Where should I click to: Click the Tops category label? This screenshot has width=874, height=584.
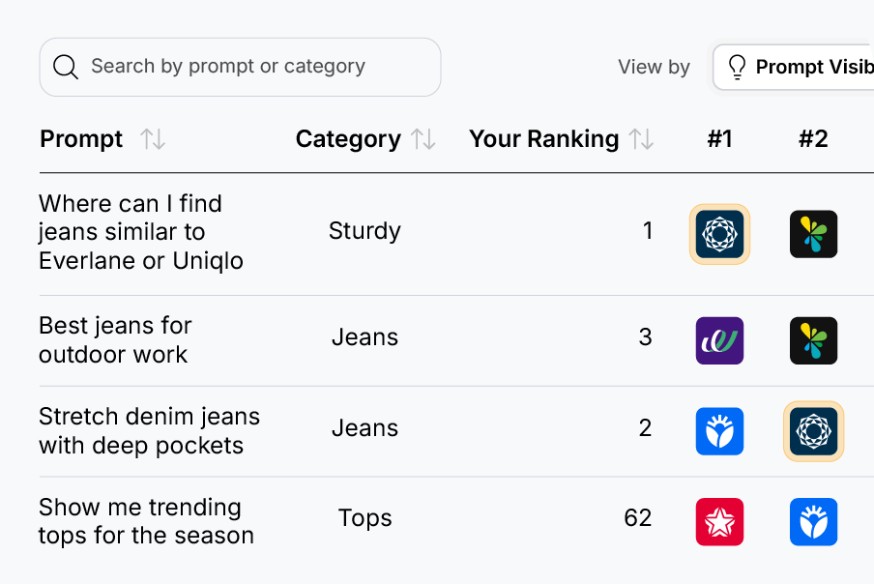pyautogui.click(x=364, y=518)
